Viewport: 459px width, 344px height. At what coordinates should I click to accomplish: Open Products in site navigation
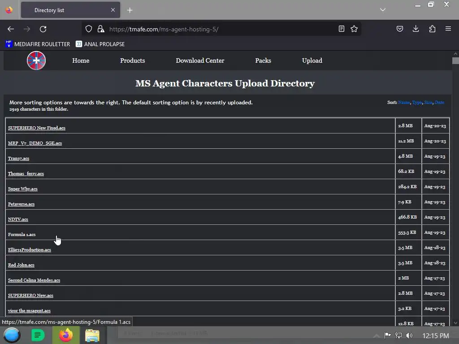(132, 60)
